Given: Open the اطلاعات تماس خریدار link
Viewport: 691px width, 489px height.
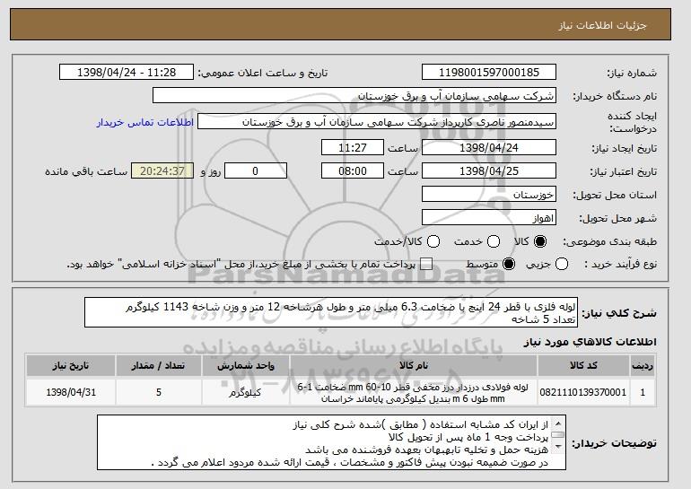Looking at the screenshot, I should (145, 122).
